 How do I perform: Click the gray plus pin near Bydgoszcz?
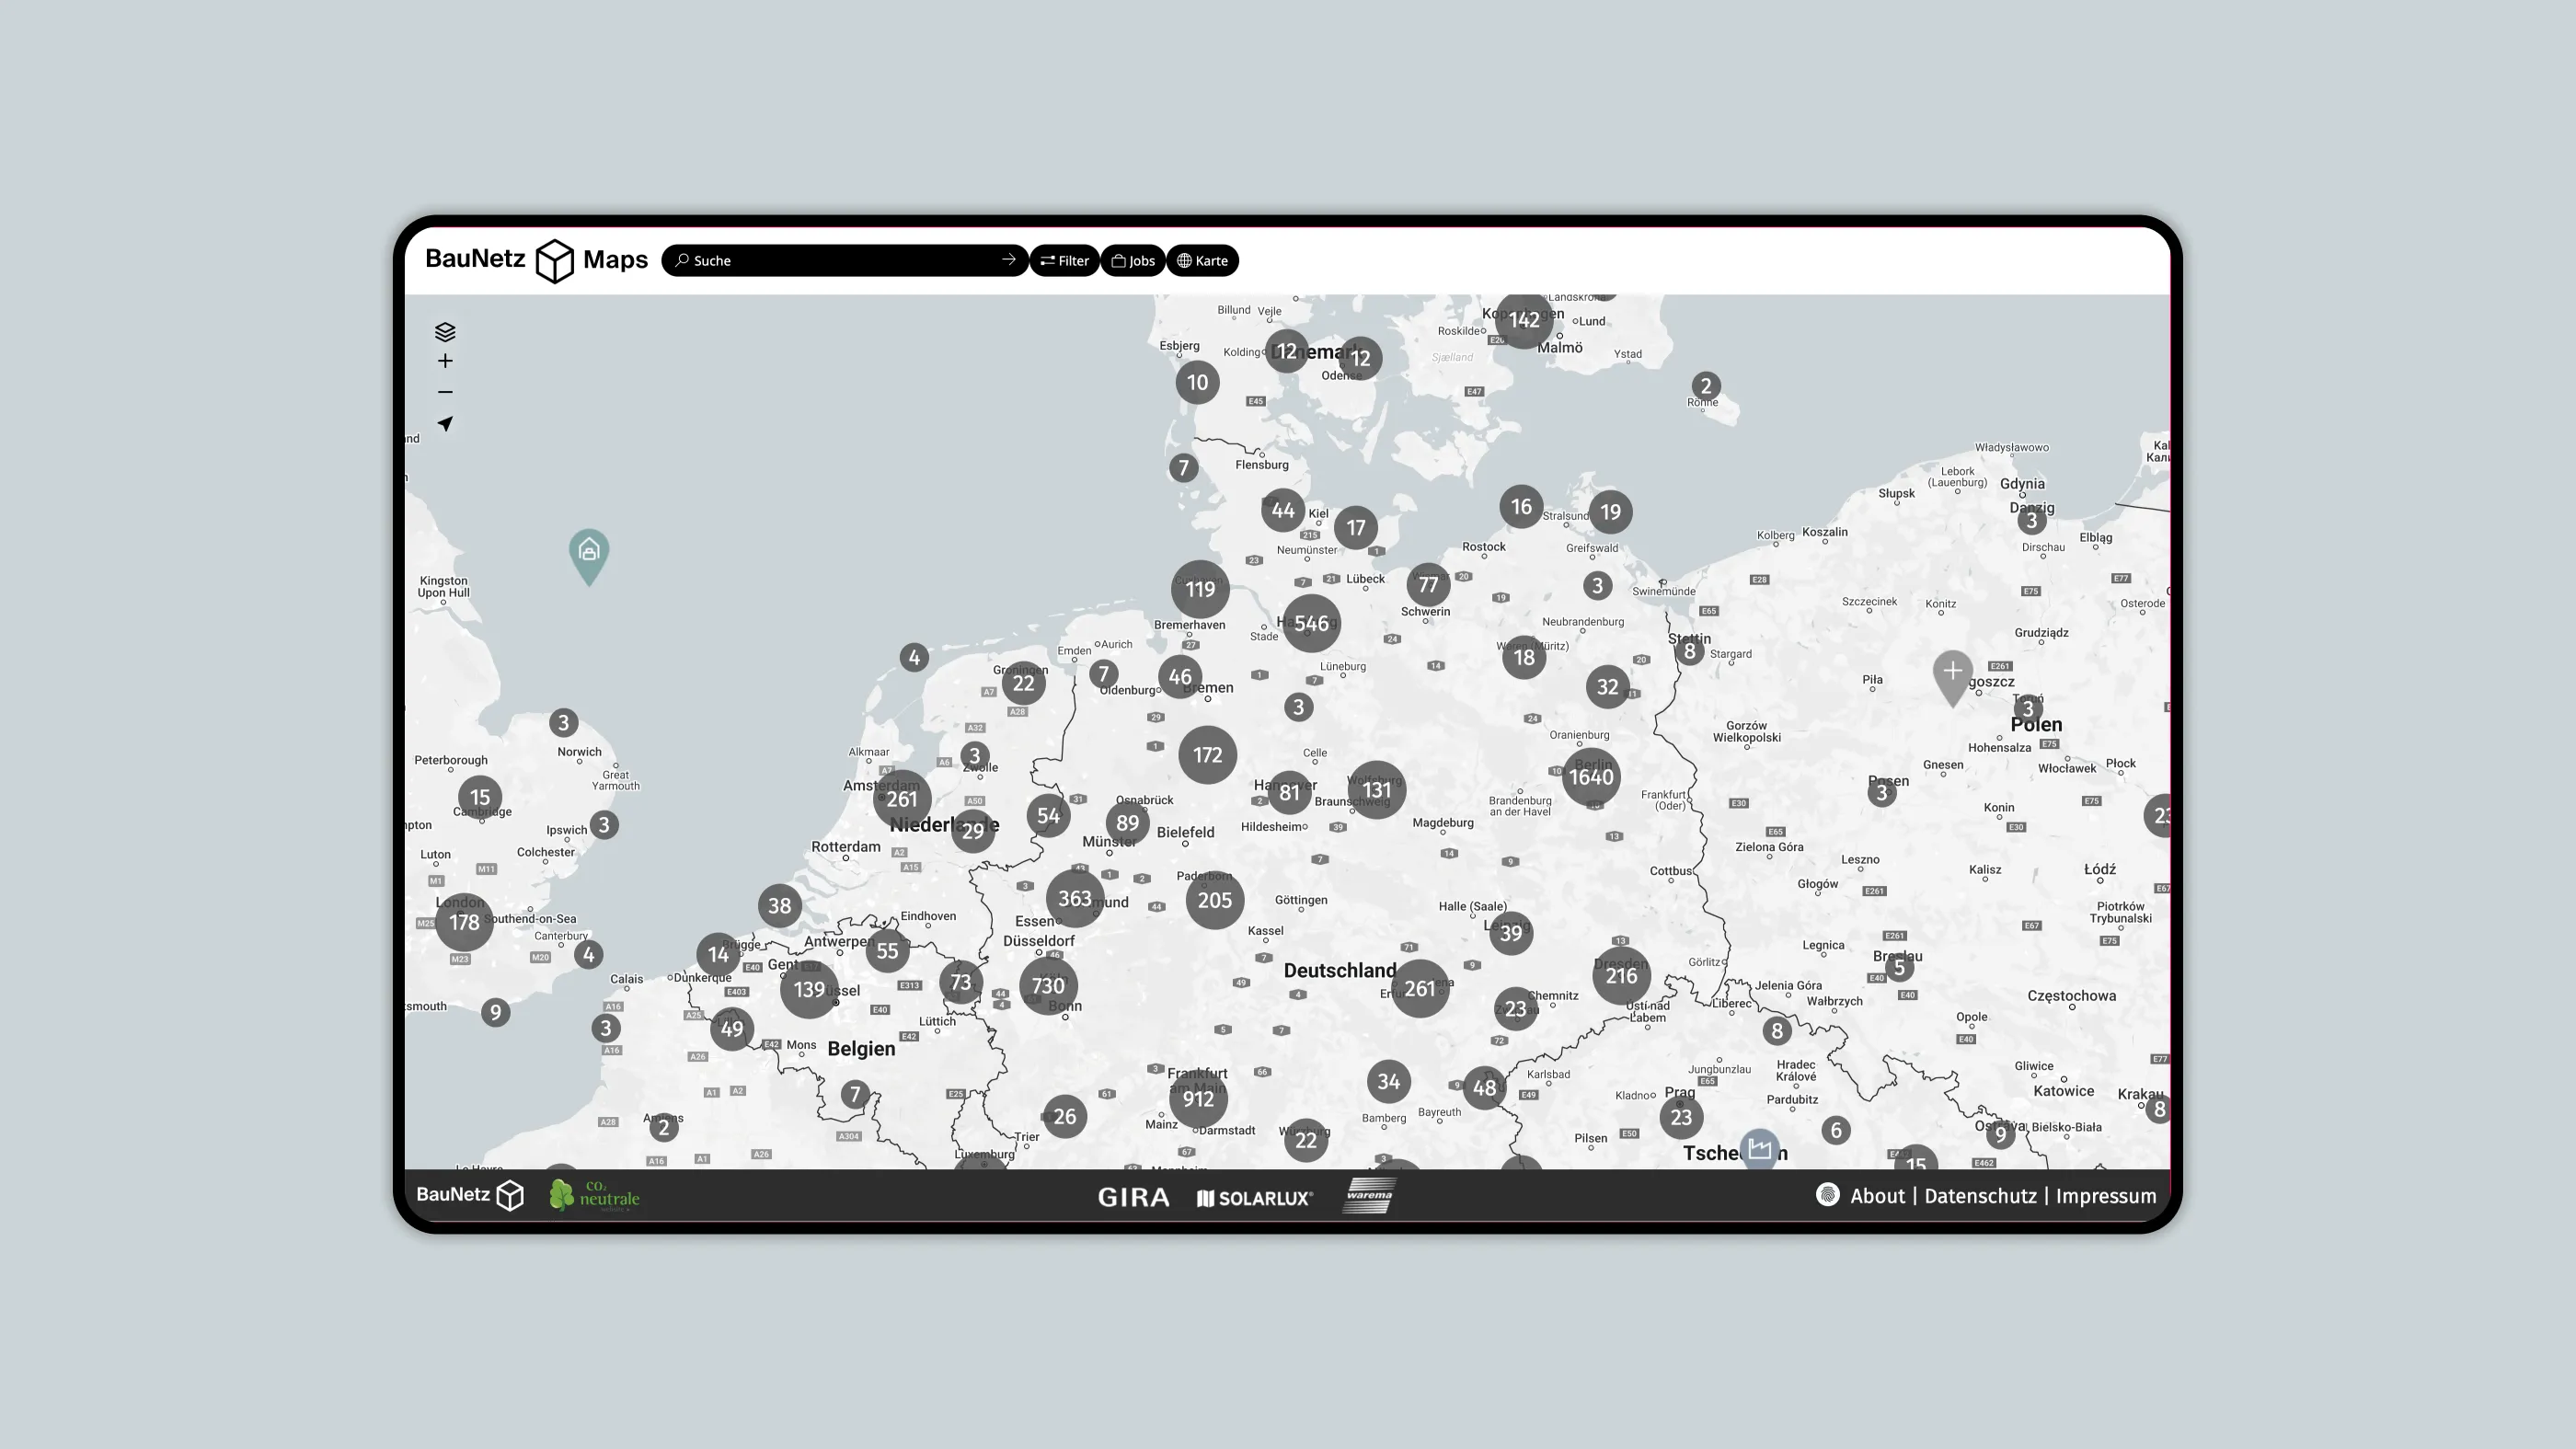tap(1952, 678)
